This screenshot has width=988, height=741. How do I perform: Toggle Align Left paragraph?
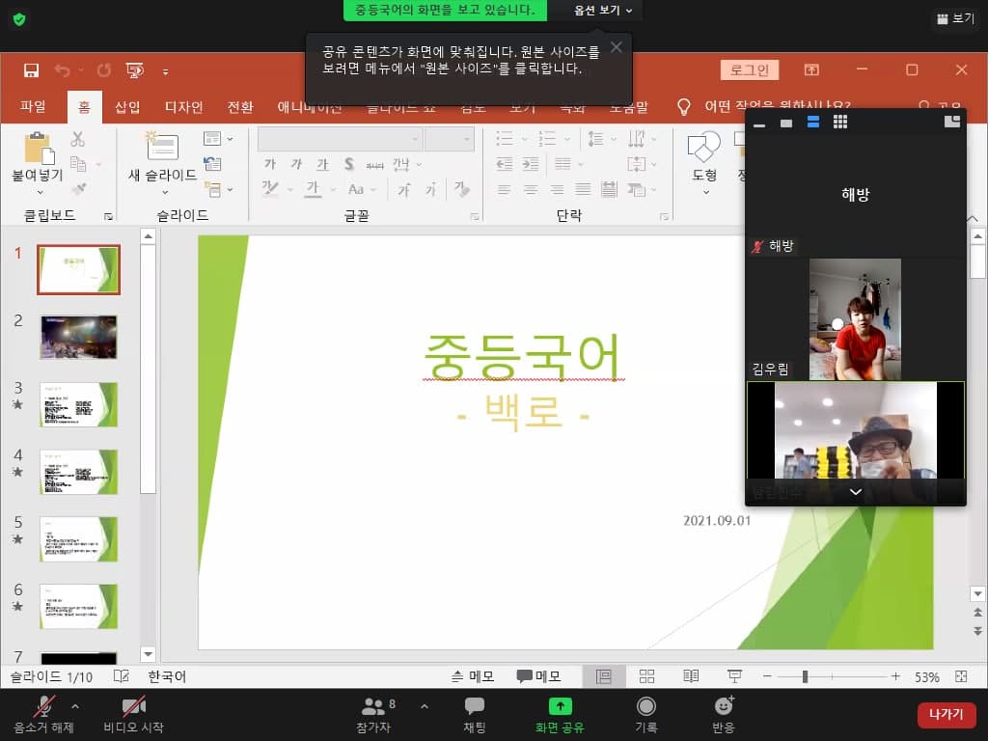(x=504, y=189)
